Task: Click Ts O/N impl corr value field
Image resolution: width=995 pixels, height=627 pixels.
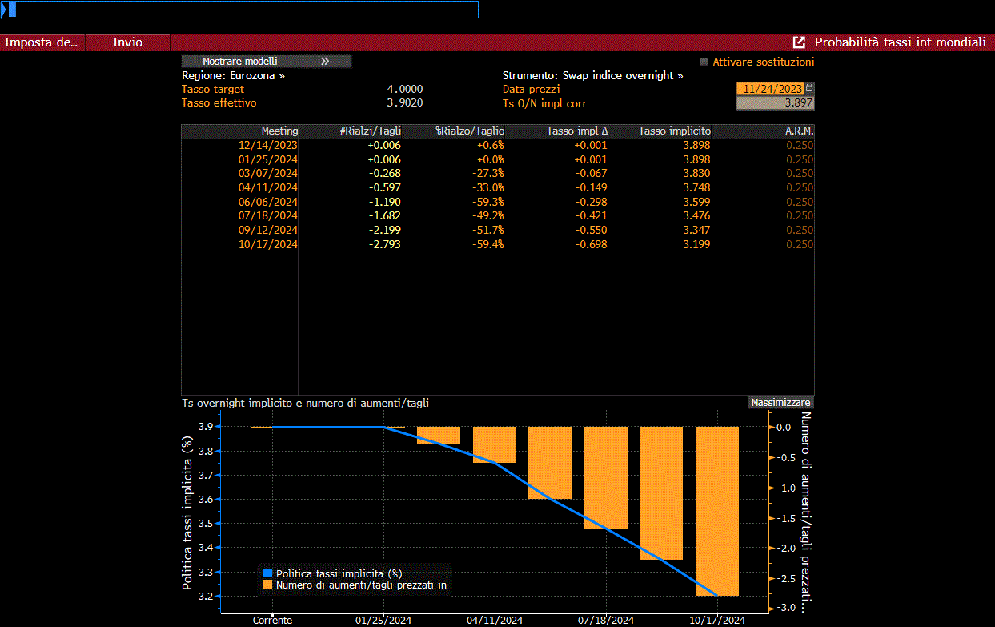Action: tap(775, 102)
